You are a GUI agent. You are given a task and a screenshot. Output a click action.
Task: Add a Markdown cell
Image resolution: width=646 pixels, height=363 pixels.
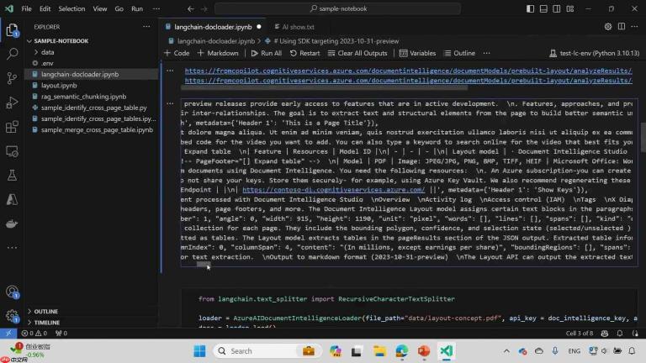click(x=218, y=53)
